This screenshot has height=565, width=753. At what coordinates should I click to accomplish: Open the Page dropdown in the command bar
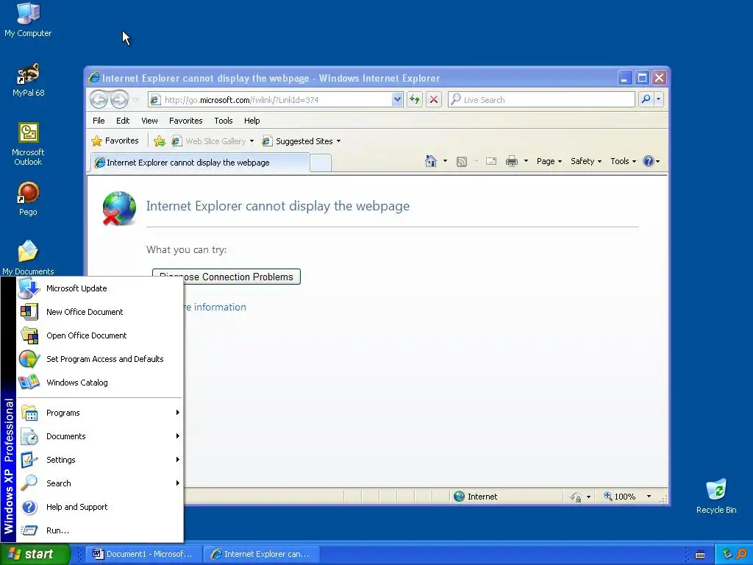pyautogui.click(x=549, y=161)
